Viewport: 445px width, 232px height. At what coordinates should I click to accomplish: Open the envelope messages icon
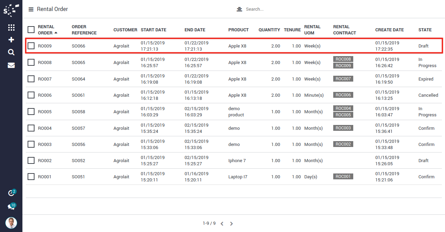11,65
